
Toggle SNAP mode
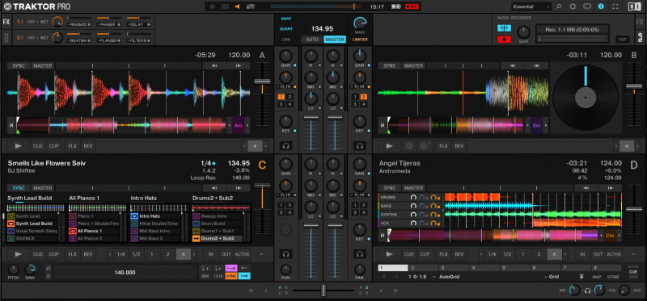(x=286, y=19)
